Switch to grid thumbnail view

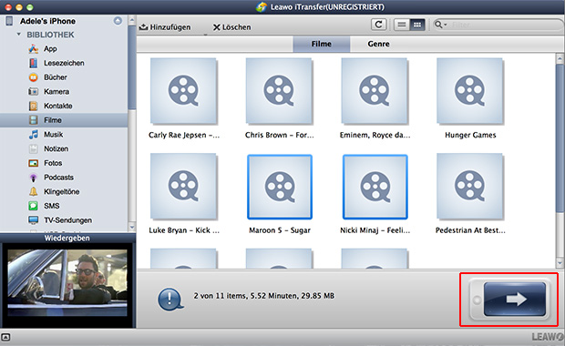click(417, 25)
